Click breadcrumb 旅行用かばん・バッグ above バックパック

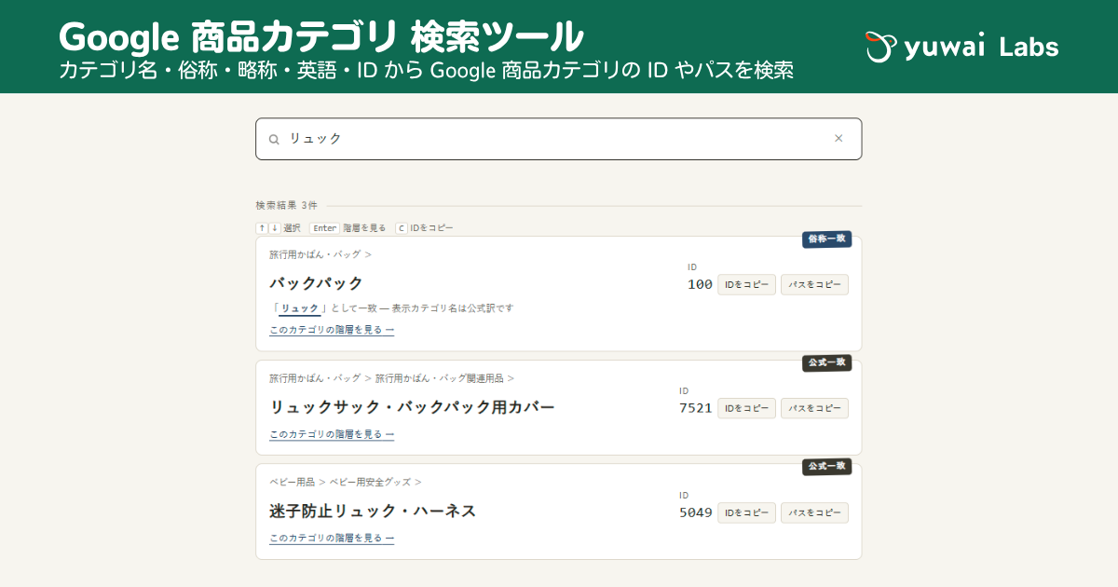315,254
